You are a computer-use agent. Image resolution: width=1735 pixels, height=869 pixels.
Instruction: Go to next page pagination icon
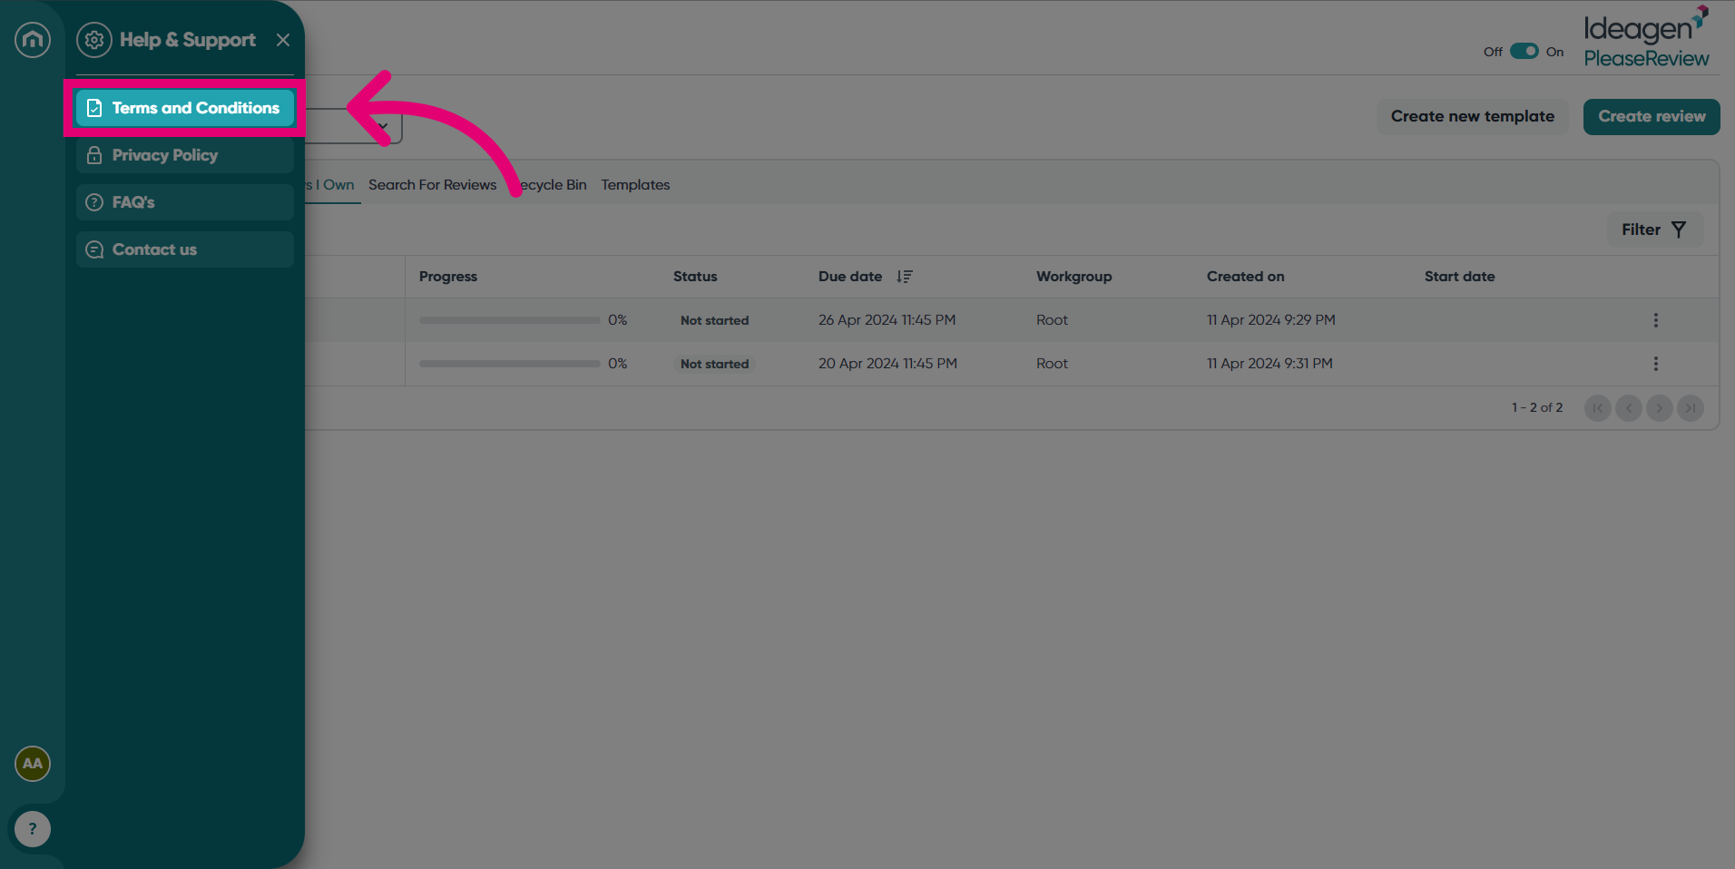pos(1660,408)
